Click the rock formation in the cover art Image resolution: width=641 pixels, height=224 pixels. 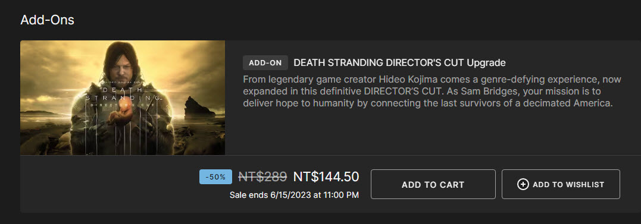[199, 108]
